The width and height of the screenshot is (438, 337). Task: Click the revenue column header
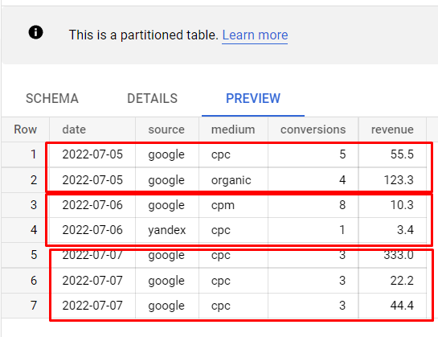(x=392, y=129)
